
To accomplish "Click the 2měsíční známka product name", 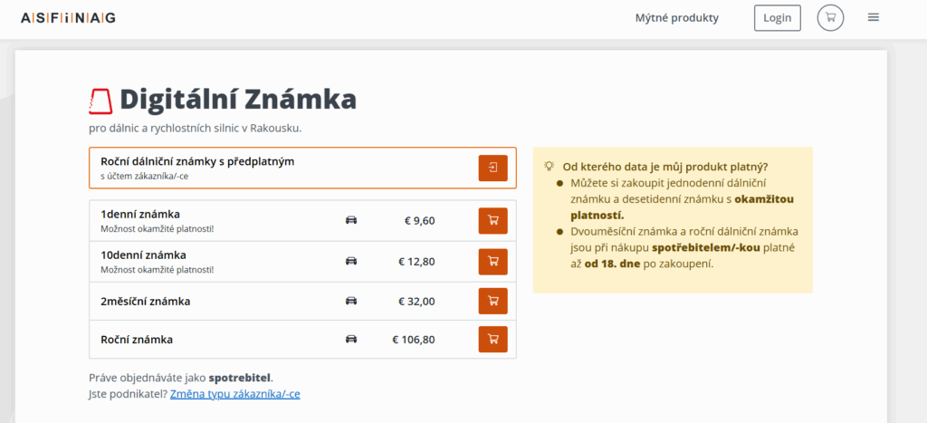I will coord(146,301).
